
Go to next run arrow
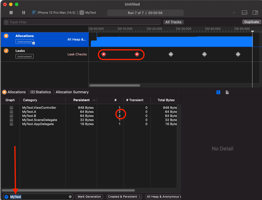pyautogui.click(x=167, y=13)
